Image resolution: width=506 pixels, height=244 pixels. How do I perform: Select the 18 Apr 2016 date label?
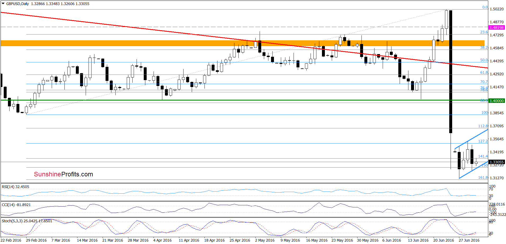pos(214,240)
